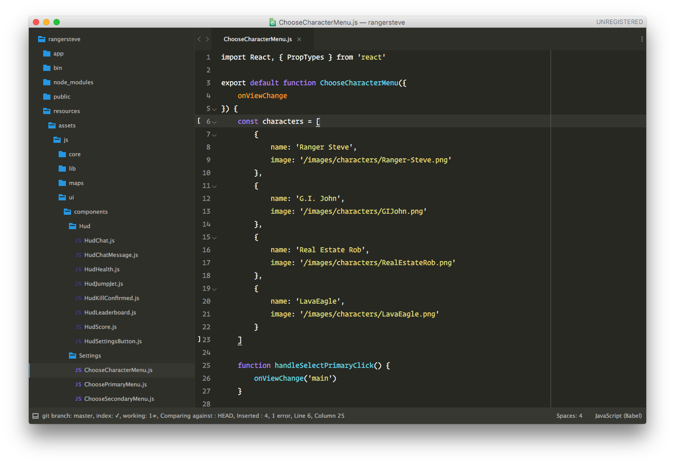This screenshot has width=675, height=465.
Task: Collapse the Settings folder in sidebar
Action: click(73, 356)
